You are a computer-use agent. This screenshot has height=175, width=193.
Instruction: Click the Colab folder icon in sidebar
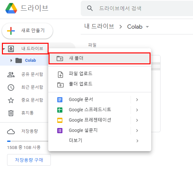tap(19, 60)
